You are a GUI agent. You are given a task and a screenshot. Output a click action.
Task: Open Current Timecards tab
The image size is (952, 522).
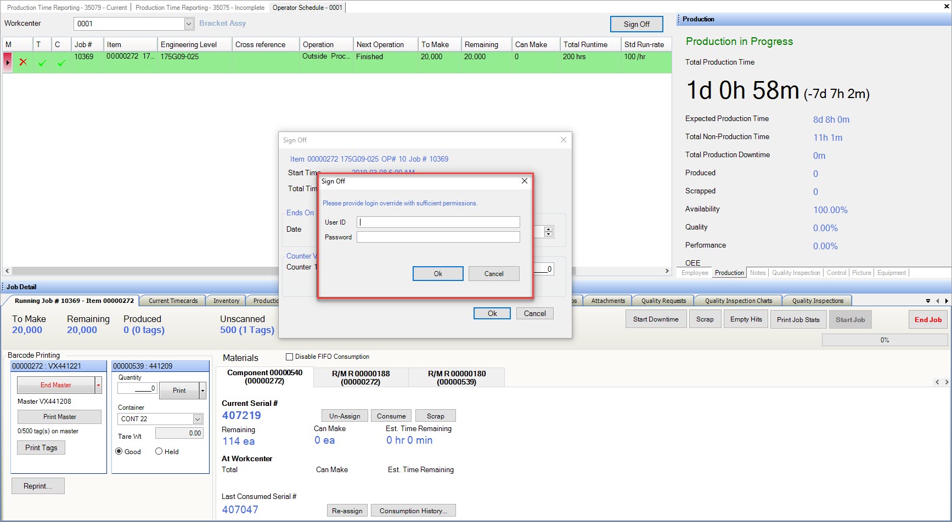point(173,301)
